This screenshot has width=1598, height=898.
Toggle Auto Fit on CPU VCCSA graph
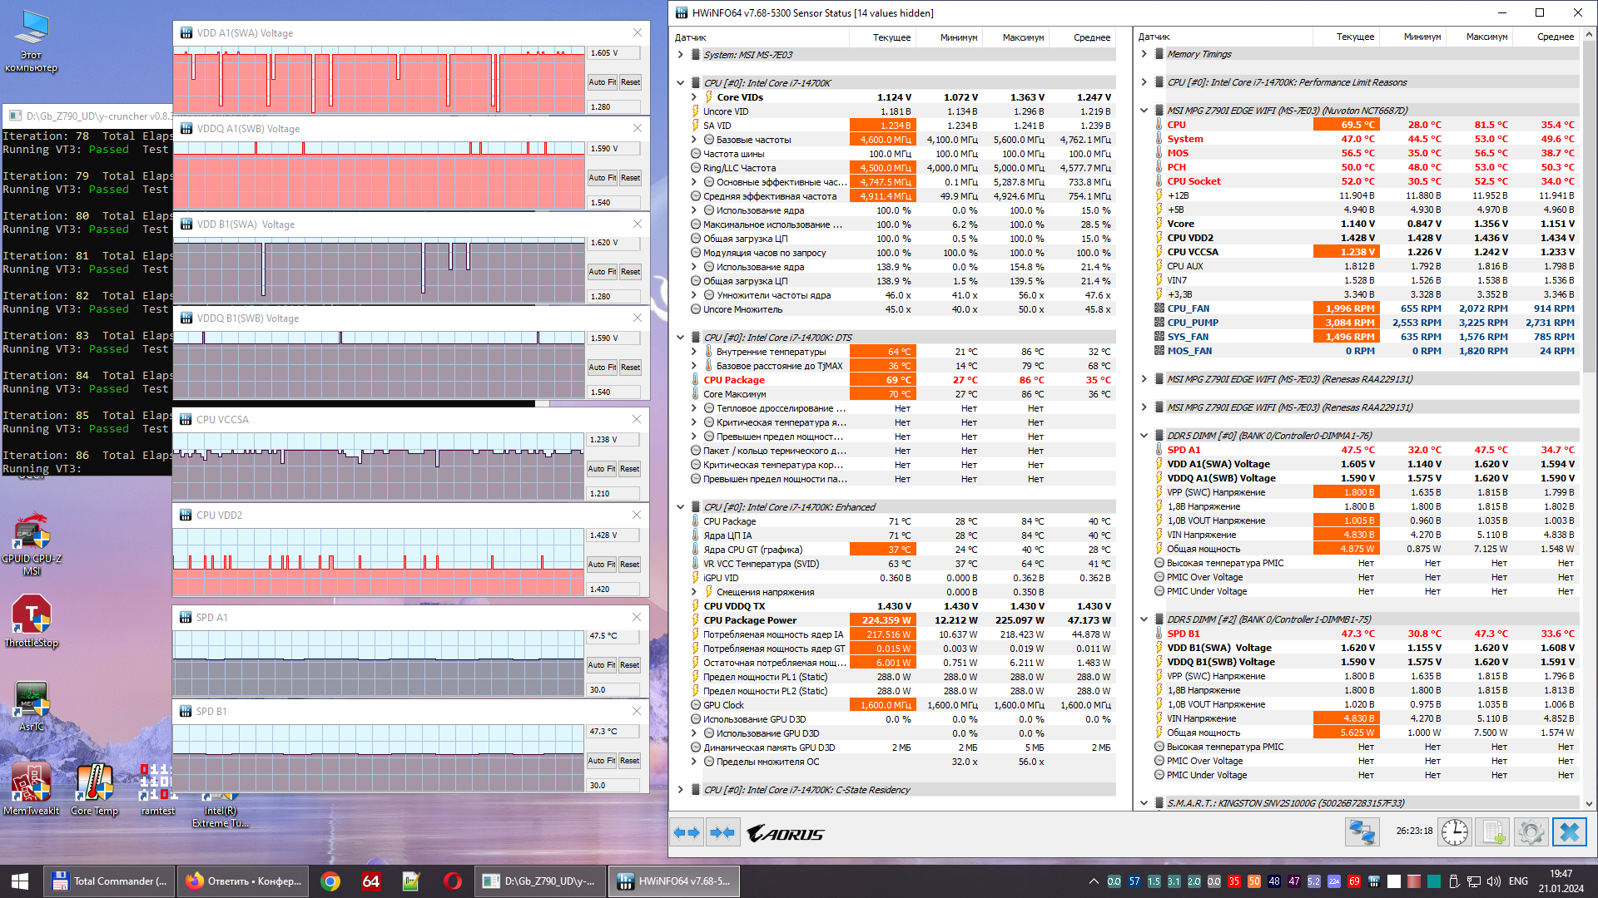click(x=601, y=469)
